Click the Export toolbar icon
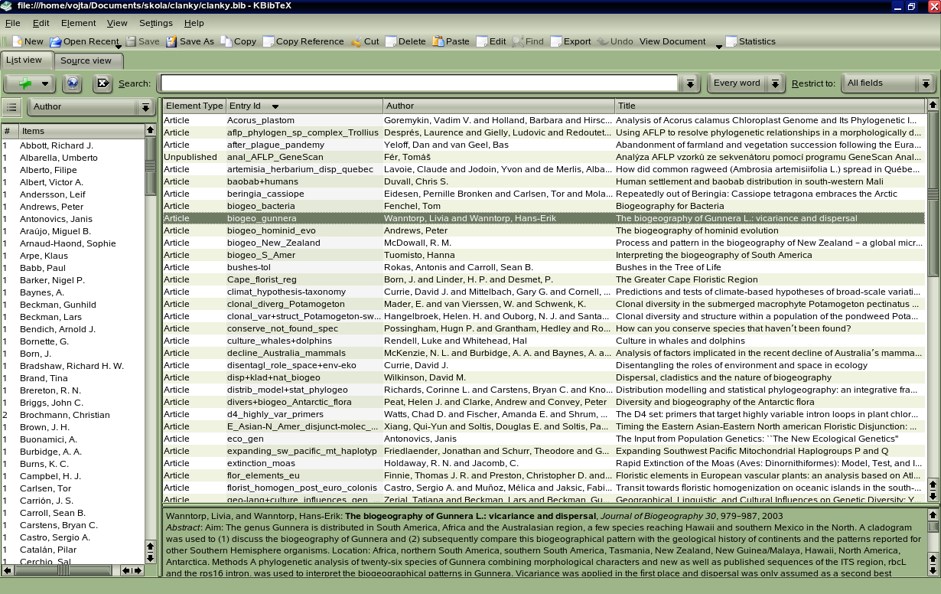 click(556, 41)
